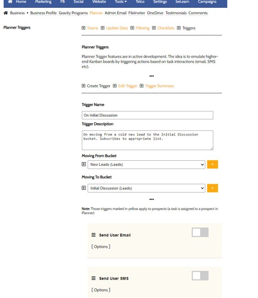Click the home icon in the blue navigation bar
The width and height of the screenshot is (258, 298).
click(10, 1)
